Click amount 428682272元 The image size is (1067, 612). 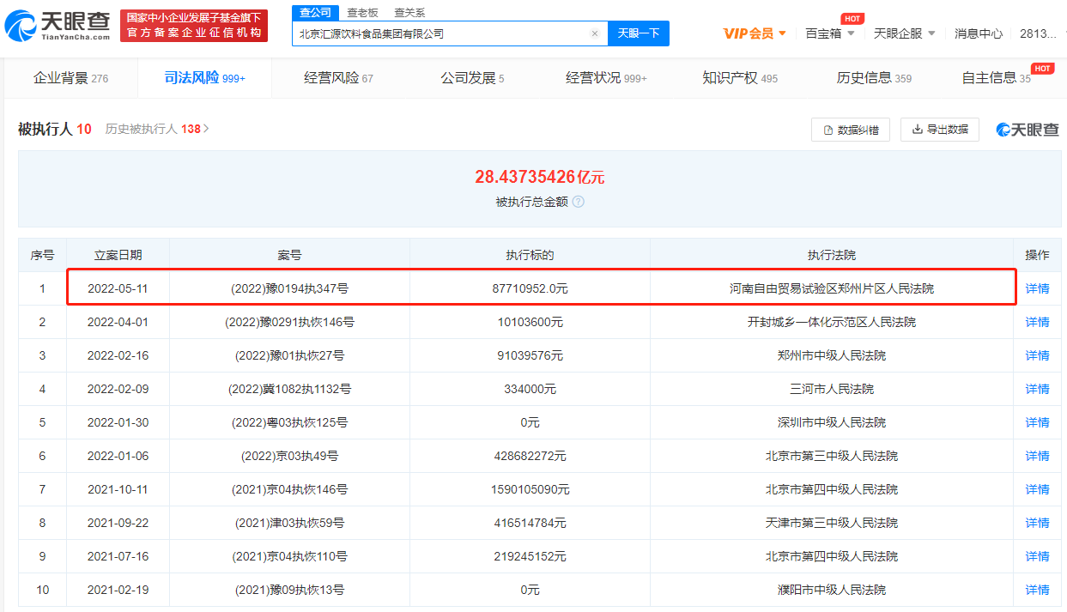530,456
